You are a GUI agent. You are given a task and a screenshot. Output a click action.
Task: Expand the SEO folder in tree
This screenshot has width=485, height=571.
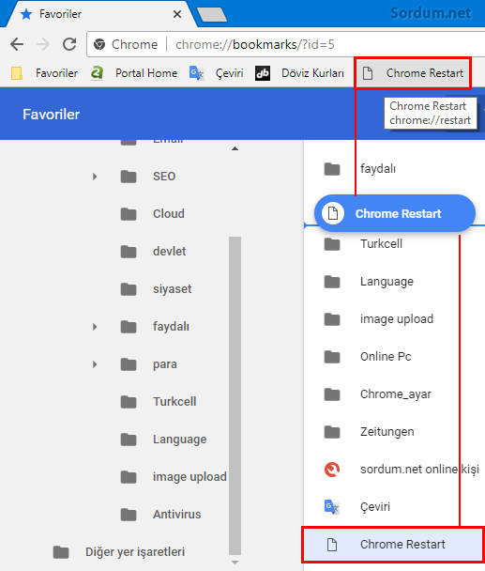[95, 177]
